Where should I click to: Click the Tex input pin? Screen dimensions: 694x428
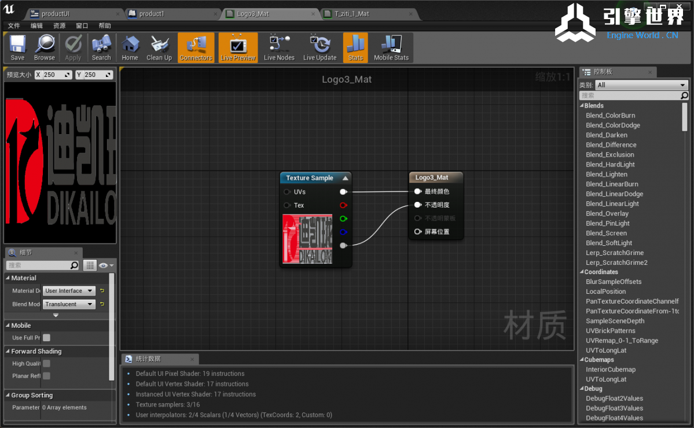[x=287, y=205]
